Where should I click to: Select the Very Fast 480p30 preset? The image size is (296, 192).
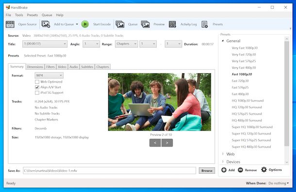[244, 68]
